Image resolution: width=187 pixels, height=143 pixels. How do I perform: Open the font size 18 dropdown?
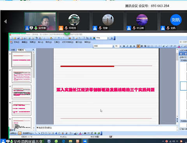pyautogui.click(x=120, y=46)
